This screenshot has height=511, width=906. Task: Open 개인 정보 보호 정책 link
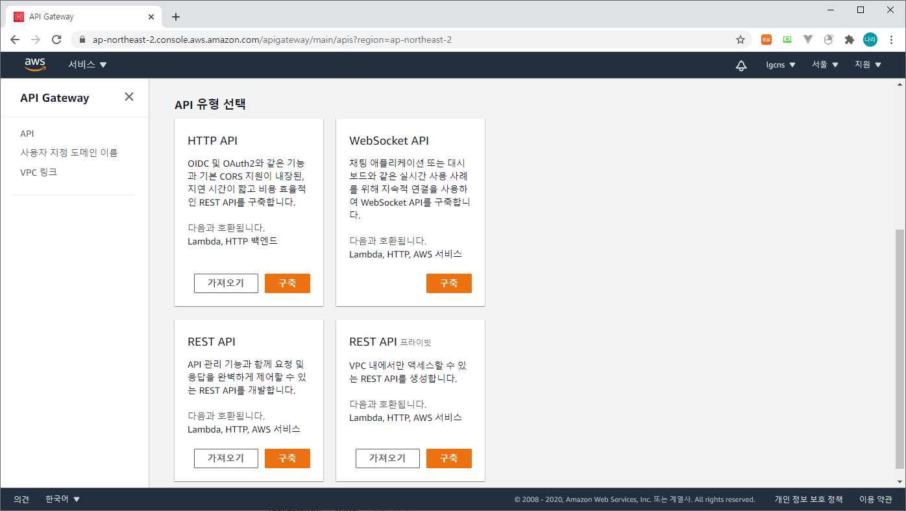pos(809,499)
